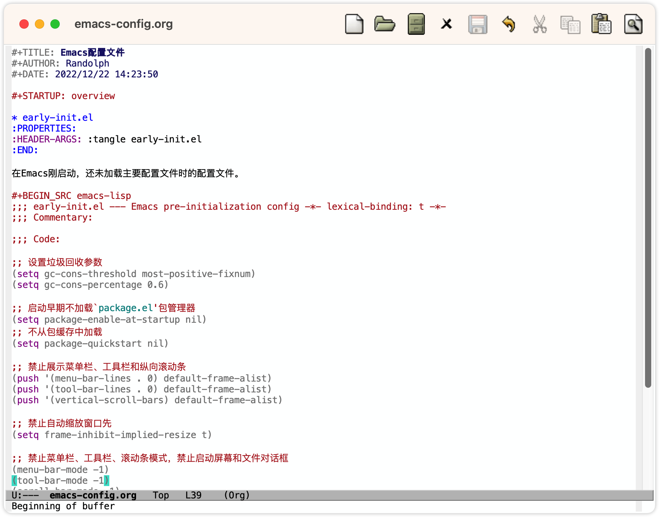
Task: Click the '#+AUTHOR: Randolph' line
Action: (x=60, y=63)
